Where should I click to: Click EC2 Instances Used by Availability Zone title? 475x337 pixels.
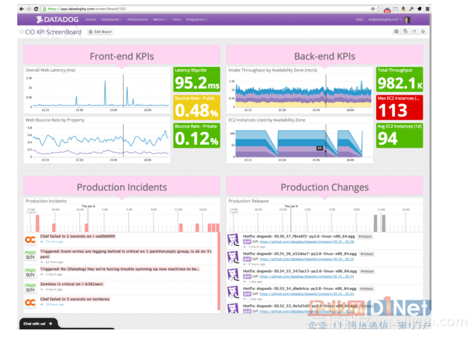(x=266, y=120)
